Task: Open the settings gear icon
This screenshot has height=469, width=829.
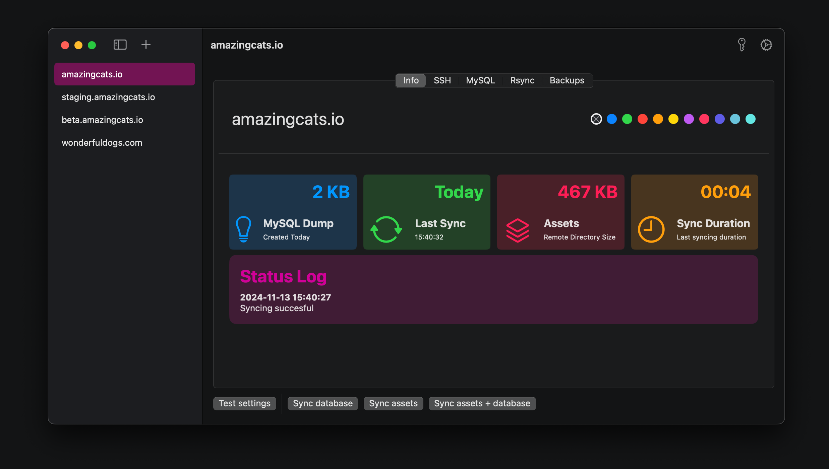Action: [766, 45]
